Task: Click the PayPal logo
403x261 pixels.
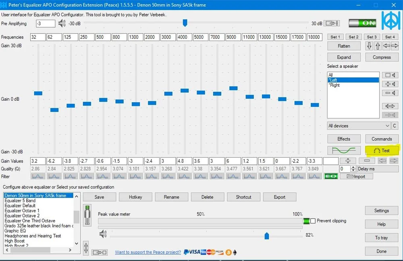Action: click(x=187, y=252)
